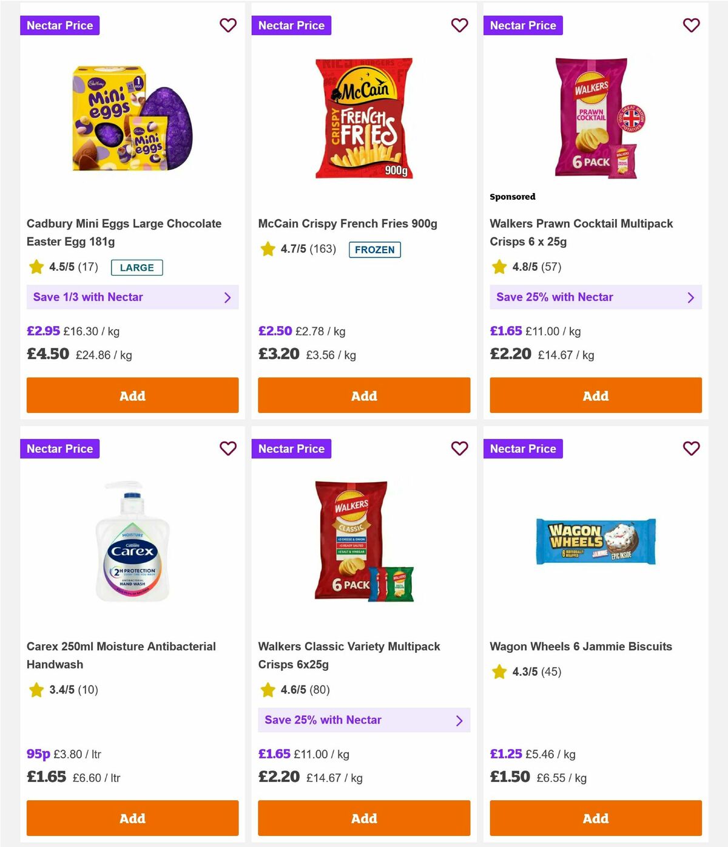The height and width of the screenshot is (847, 728).
Task: Open the Save 25% Nectar offer on Prawn Cocktail
Action: (x=595, y=298)
